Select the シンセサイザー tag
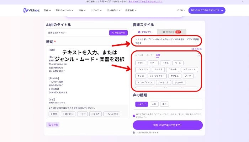Screen dimensions: 249x142 (157, 76)
